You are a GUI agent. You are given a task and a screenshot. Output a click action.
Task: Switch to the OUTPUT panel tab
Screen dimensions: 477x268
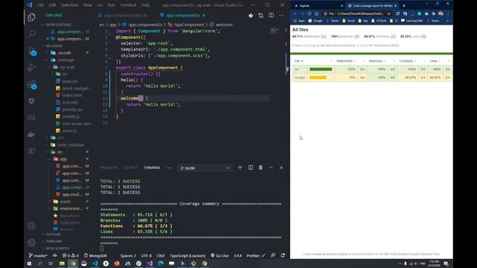point(130,167)
